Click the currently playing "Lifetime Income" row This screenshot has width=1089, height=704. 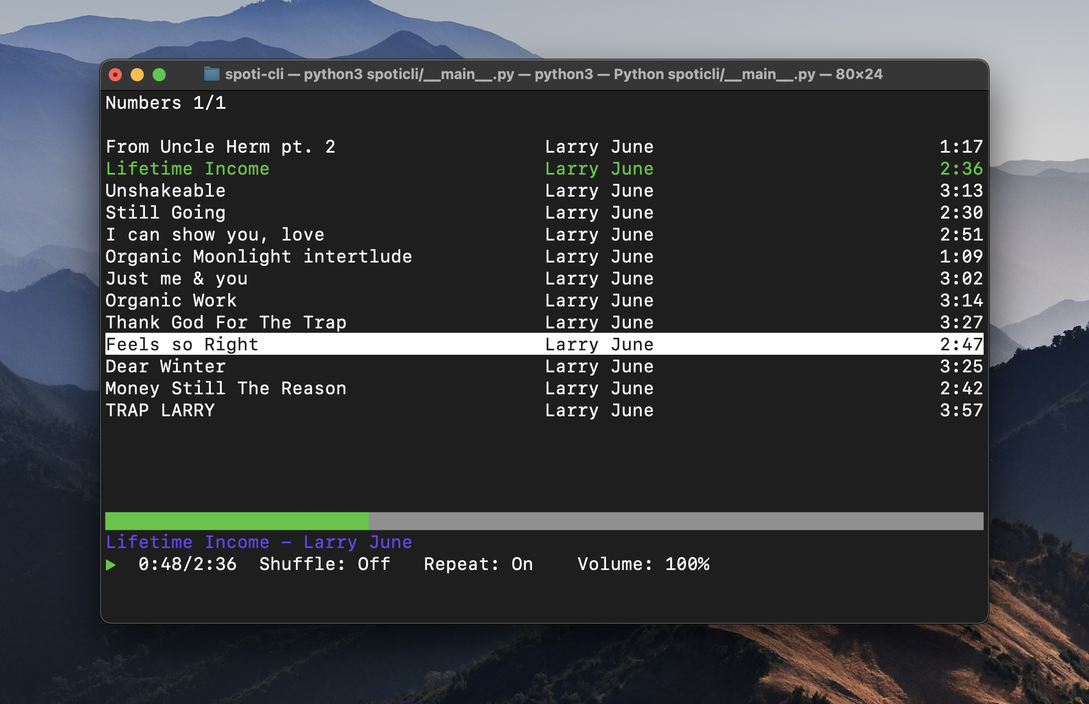coord(188,169)
